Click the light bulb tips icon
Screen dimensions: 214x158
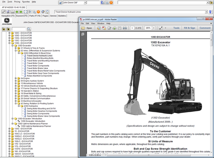coord(47,12)
